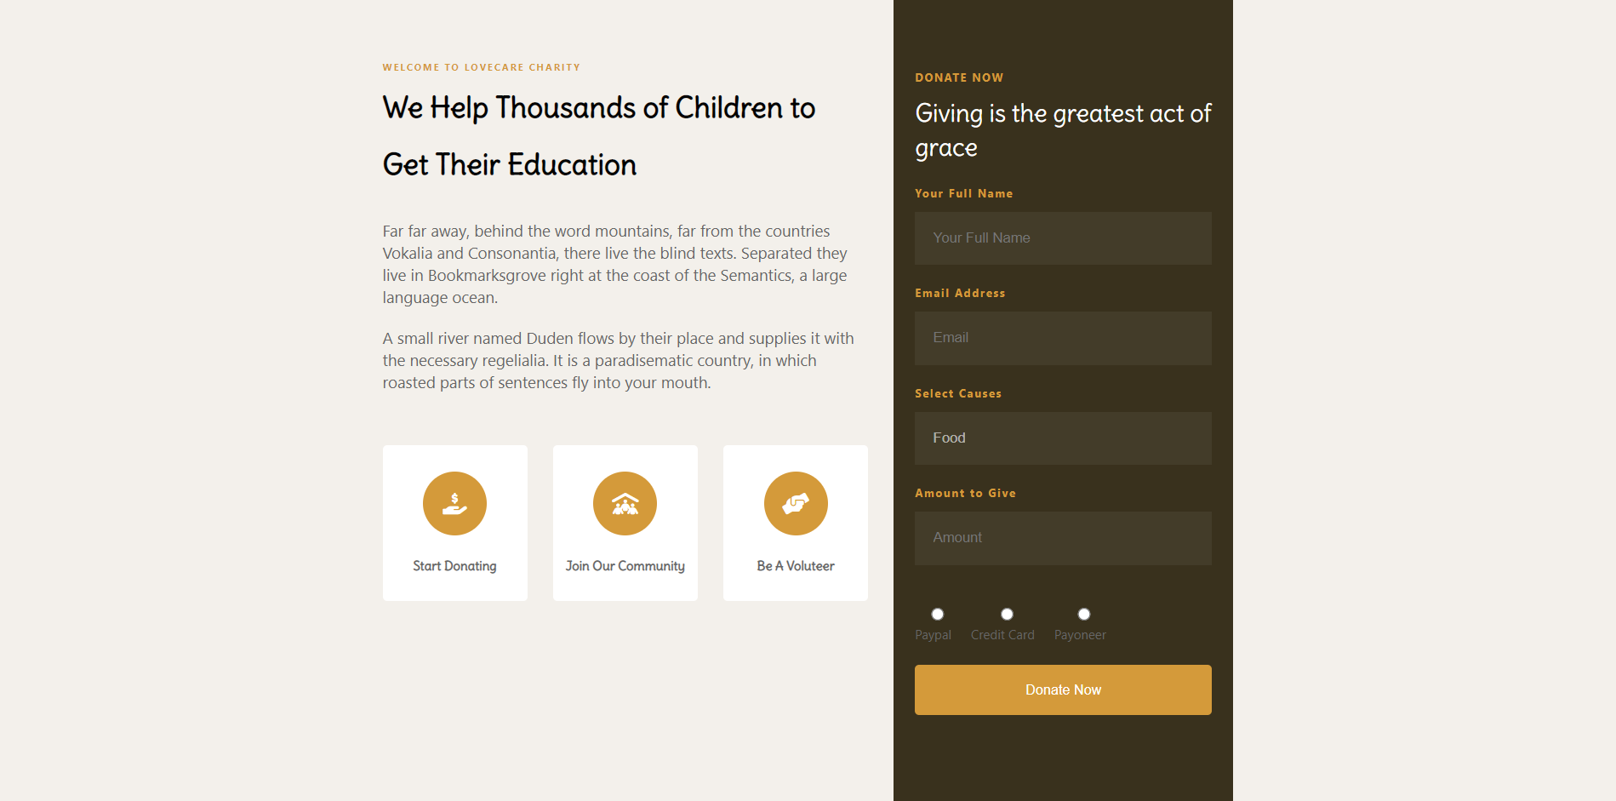Screen dimensions: 1616x801
Task: Click the Welcome to Lovecare Charity subheading
Action: [x=482, y=67]
